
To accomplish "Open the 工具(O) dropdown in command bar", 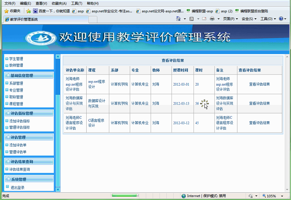I will point(268,19).
